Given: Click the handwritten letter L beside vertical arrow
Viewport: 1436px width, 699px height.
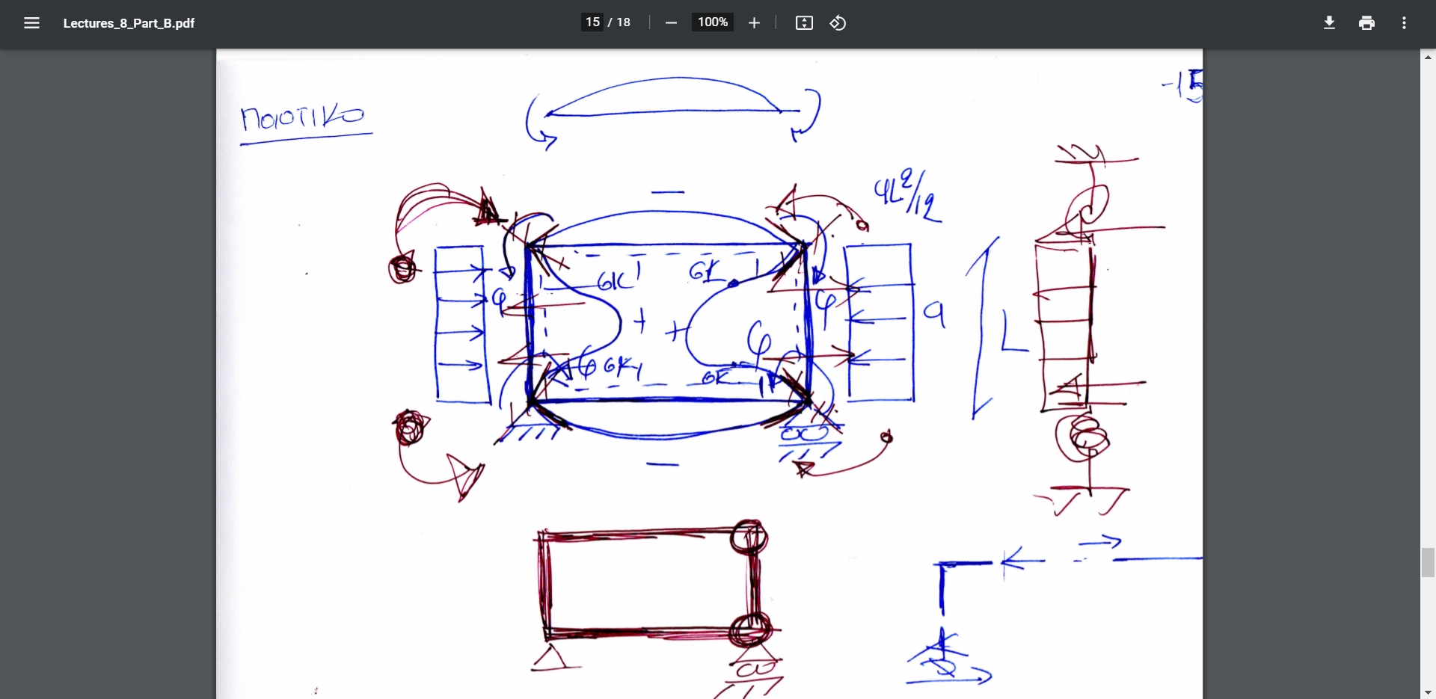Looking at the screenshot, I should 1013,333.
